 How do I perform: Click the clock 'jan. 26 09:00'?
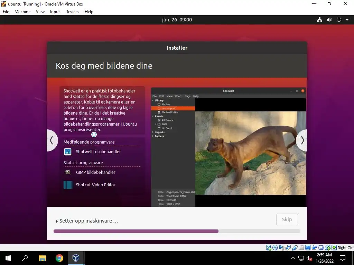coord(177,20)
